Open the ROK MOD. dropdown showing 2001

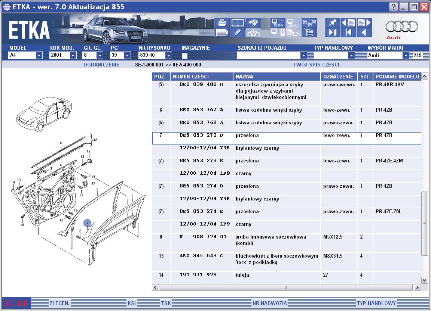(x=73, y=55)
